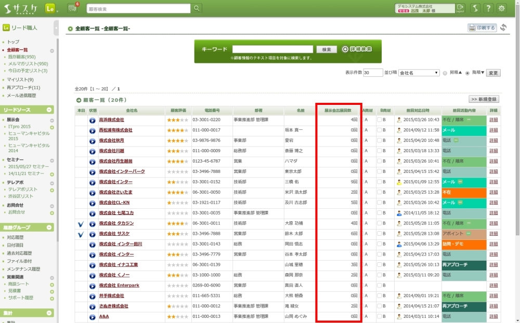Click the green plus icon beside ITpro 2015
The image size is (520, 323).
tap(52, 127)
